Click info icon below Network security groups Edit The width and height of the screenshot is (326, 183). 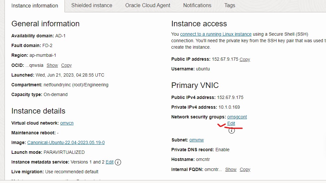(231, 131)
